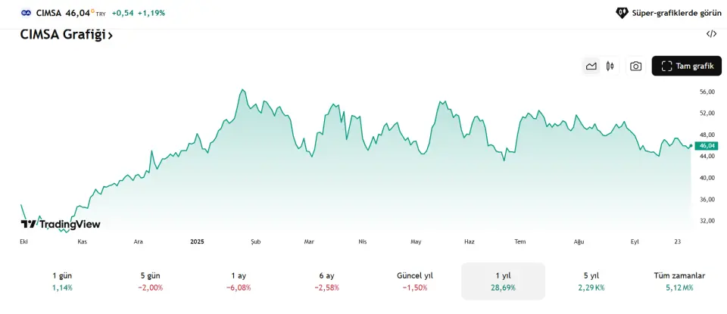Click the 46,04 current price label
The image size is (727, 314).
[x=707, y=145]
